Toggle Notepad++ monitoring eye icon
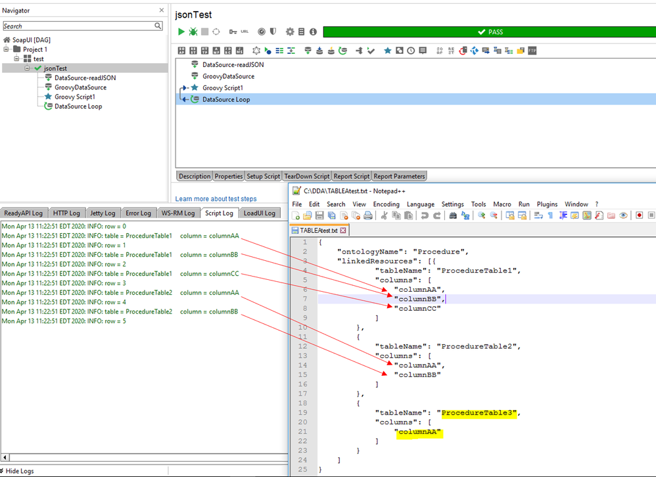 click(622, 216)
